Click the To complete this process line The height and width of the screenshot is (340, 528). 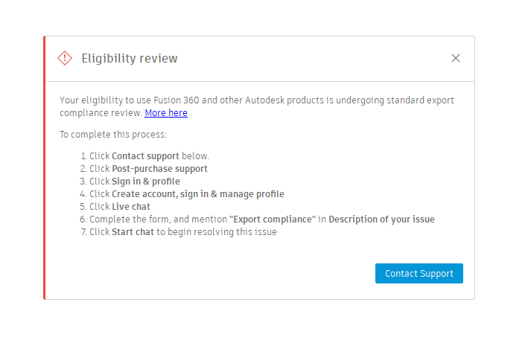(113, 135)
